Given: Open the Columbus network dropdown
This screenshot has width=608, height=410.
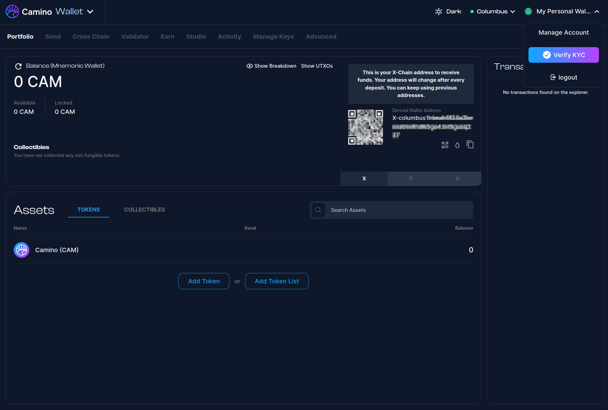Looking at the screenshot, I should (493, 12).
